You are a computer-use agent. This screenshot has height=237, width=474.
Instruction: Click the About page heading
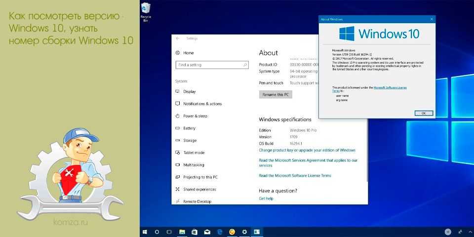pos(268,53)
